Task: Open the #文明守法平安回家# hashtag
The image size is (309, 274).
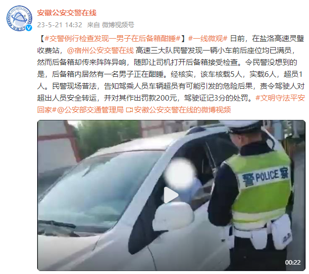Action: 171,104
